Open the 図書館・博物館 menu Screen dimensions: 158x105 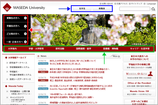point(111,49)
